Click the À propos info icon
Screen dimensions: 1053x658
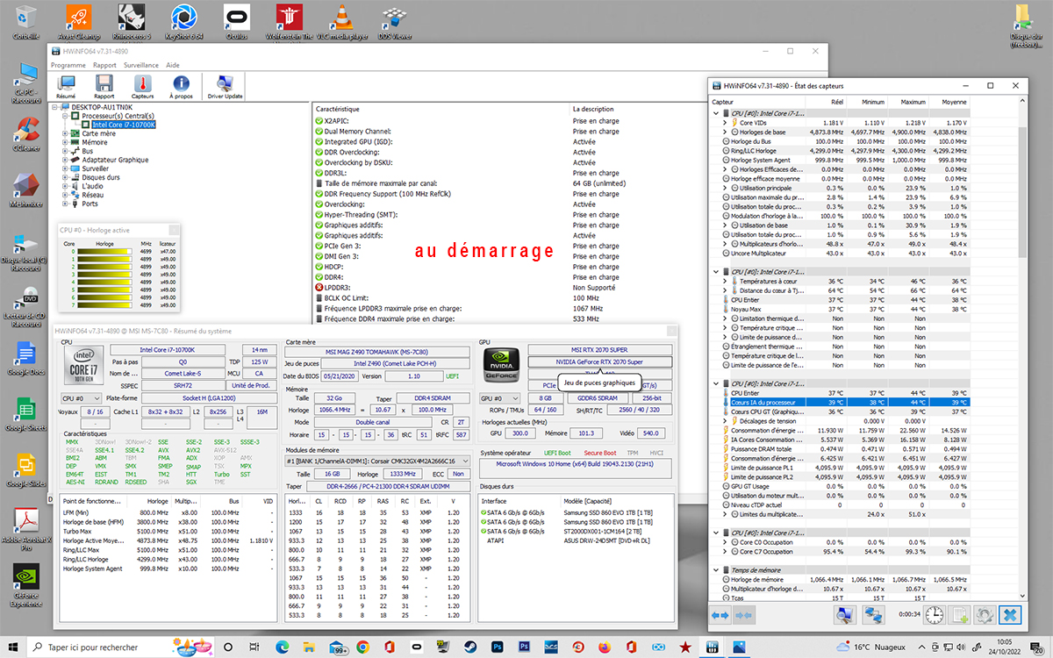(181, 86)
